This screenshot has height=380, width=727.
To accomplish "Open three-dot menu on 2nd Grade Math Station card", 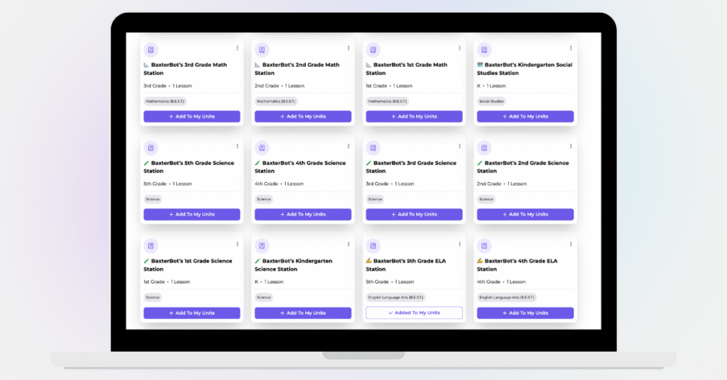I will click(x=349, y=48).
